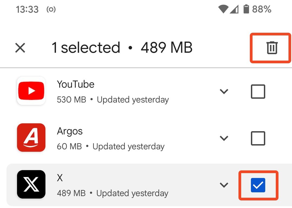This screenshot has width=292, height=208.
Task: Expand details for Argos
Action: coord(224,138)
